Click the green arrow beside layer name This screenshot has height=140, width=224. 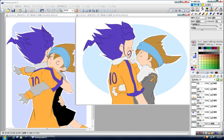coord(218,80)
